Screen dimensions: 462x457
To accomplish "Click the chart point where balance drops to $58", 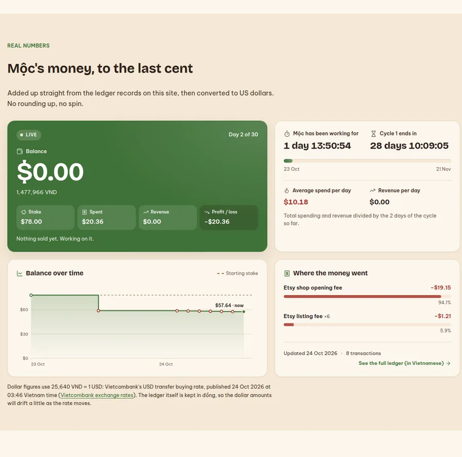I will [99, 311].
